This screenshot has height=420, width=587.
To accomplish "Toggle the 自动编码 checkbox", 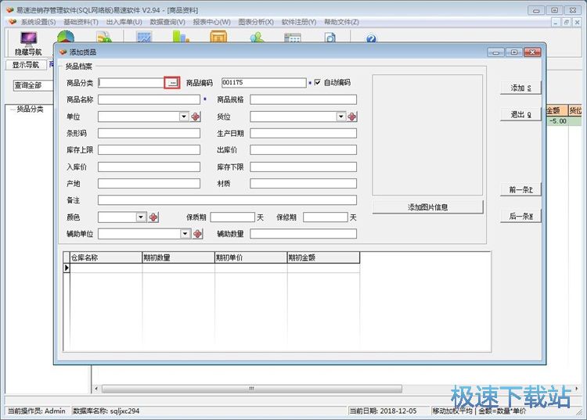I will coord(318,83).
